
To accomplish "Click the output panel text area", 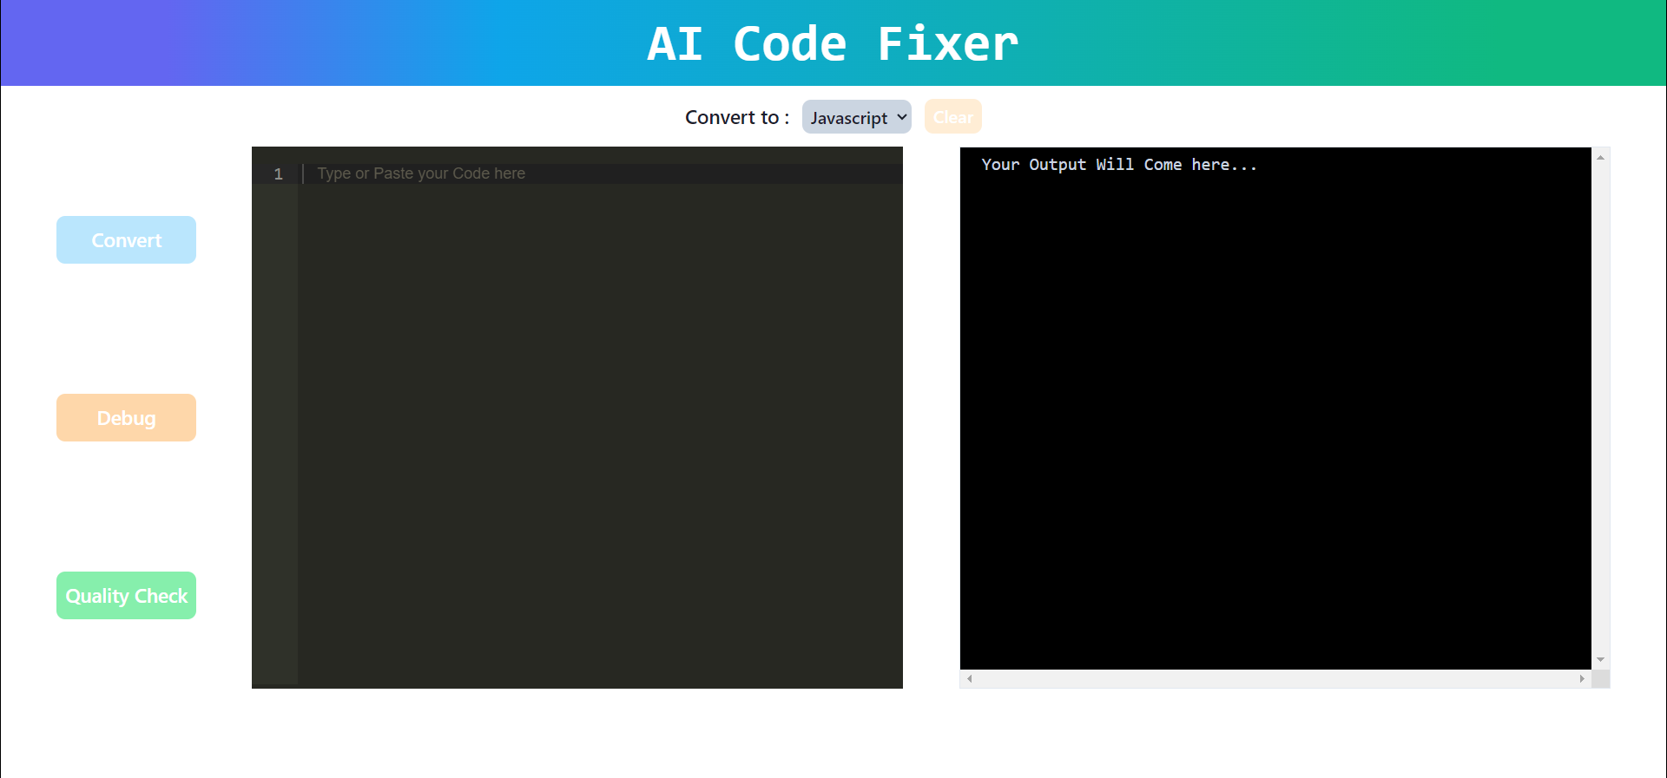I will click(1275, 408).
